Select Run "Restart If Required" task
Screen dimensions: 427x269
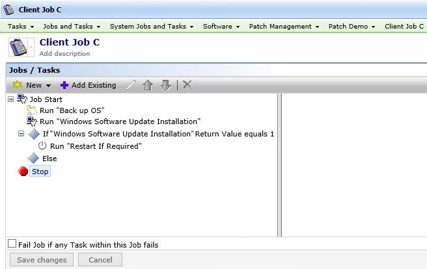point(96,146)
